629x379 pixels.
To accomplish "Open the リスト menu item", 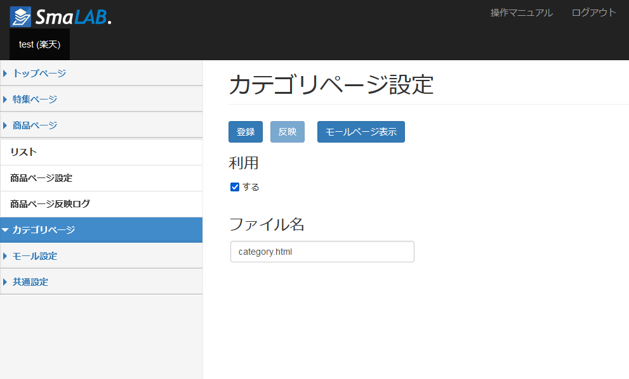I will 102,152.
